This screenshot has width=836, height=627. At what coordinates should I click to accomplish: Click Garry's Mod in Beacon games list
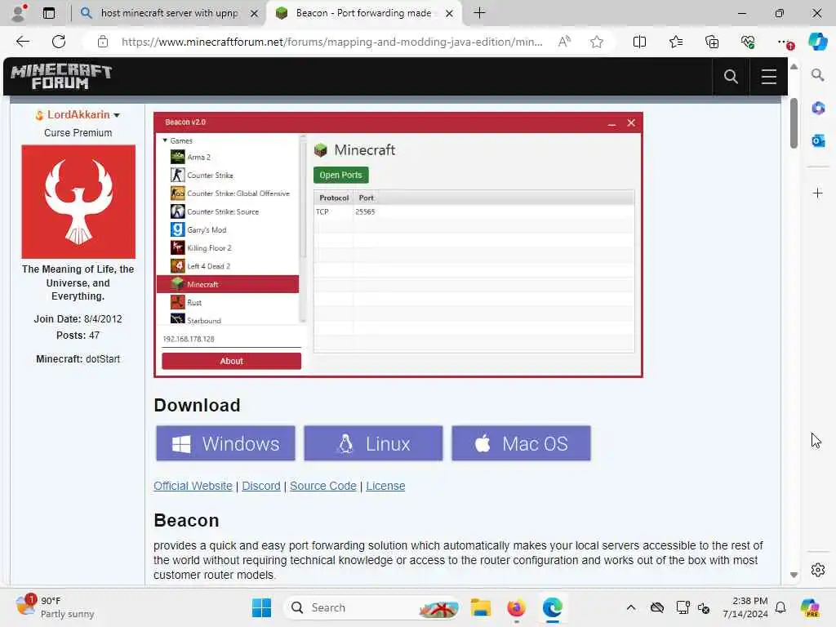[207, 229]
